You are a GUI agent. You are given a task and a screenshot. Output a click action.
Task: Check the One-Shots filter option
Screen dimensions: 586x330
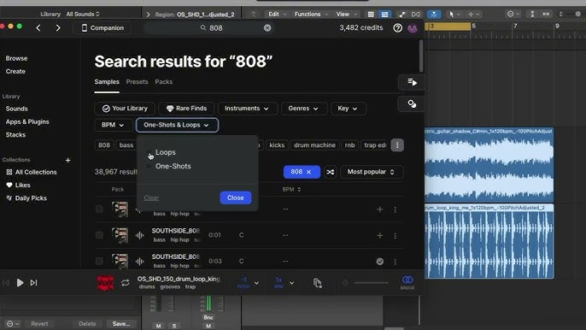tap(149, 166)
